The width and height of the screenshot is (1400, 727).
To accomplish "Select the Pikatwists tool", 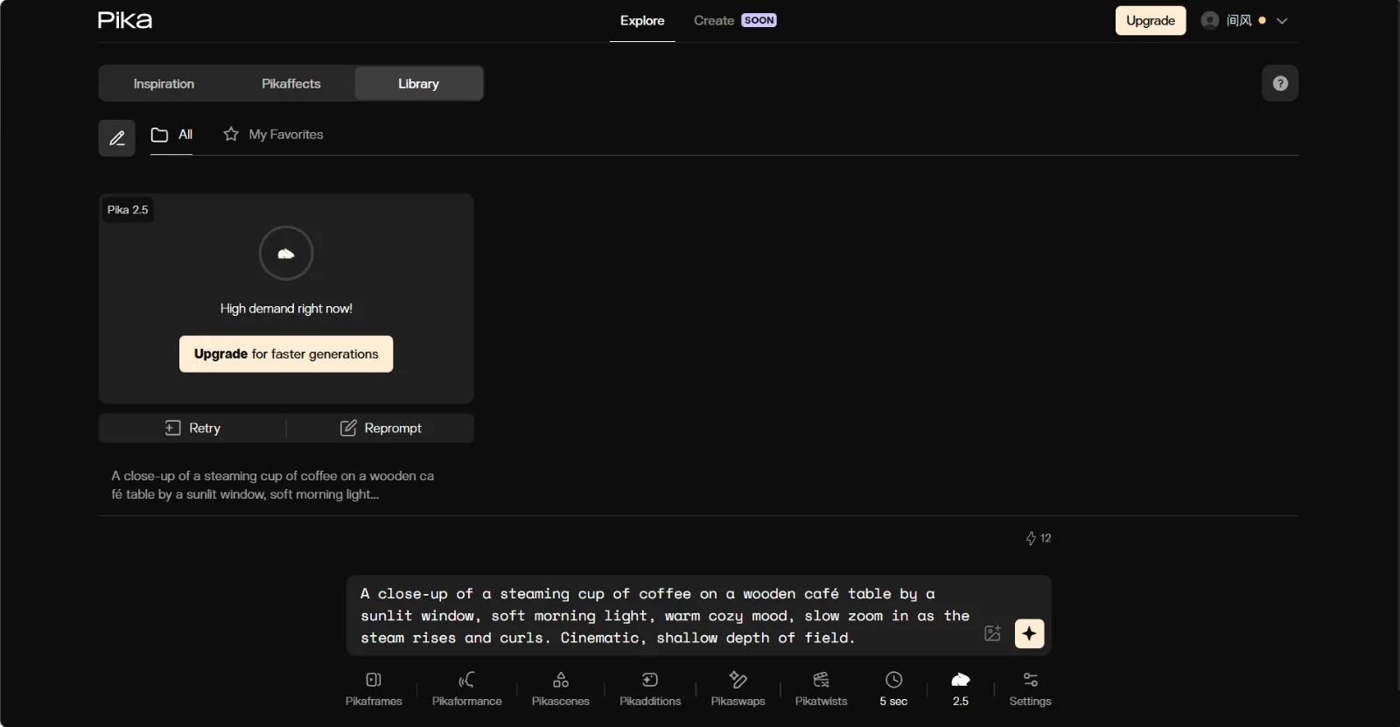I will click(821, 689).
